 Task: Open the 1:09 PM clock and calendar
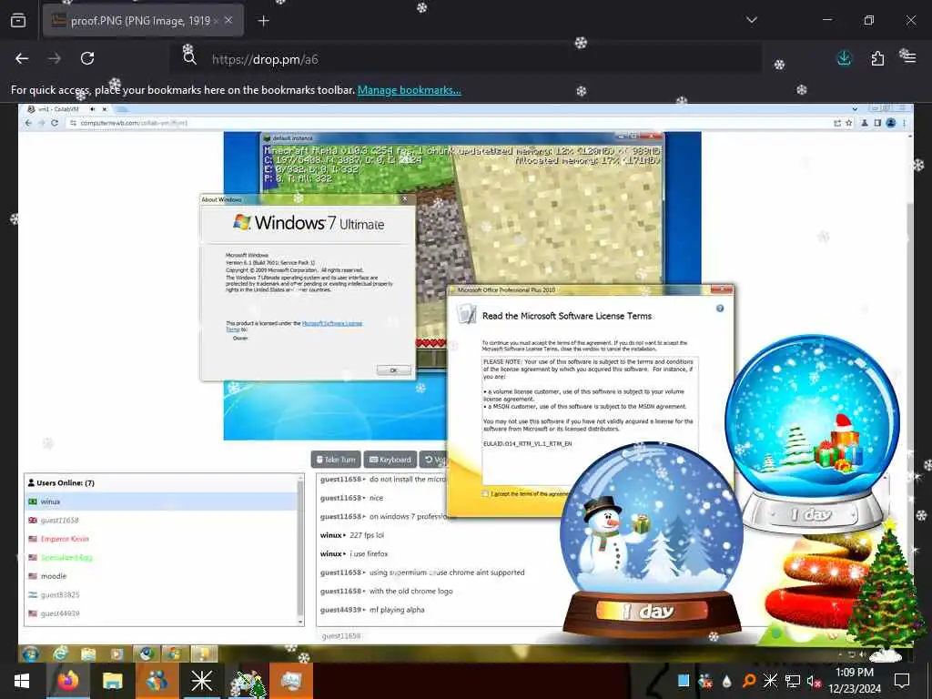point(854,681)
